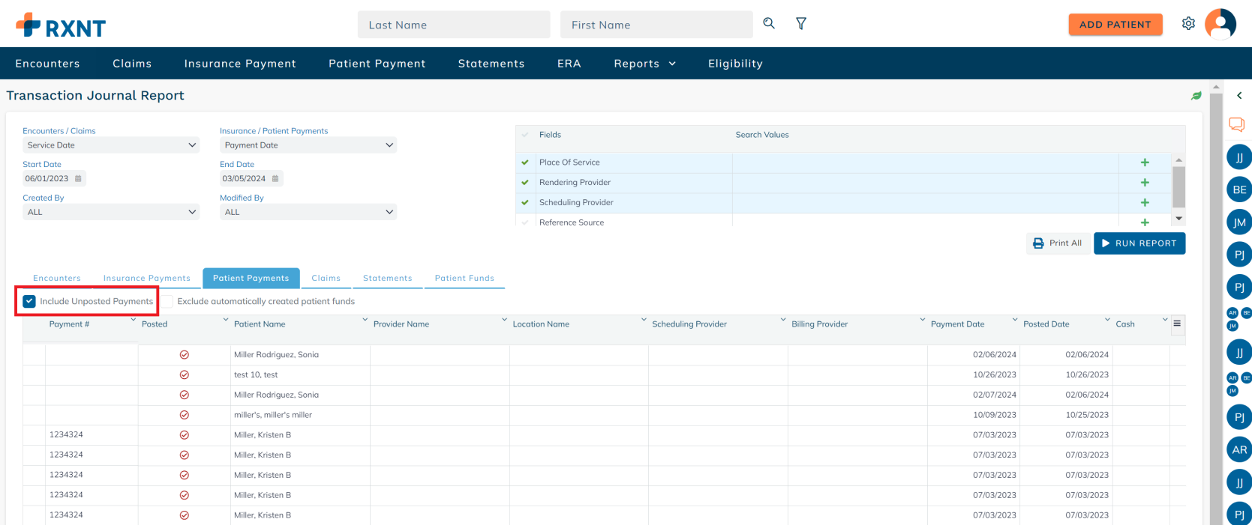Open ERA navigation item

coord(569,64)
